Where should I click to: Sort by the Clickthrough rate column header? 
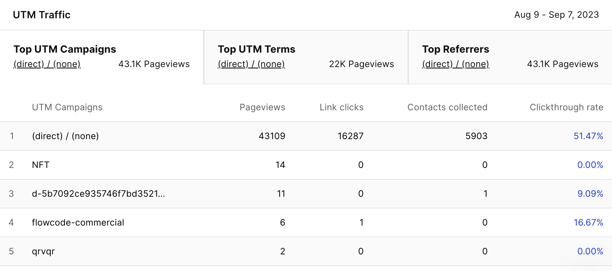[x=566, y=107]
